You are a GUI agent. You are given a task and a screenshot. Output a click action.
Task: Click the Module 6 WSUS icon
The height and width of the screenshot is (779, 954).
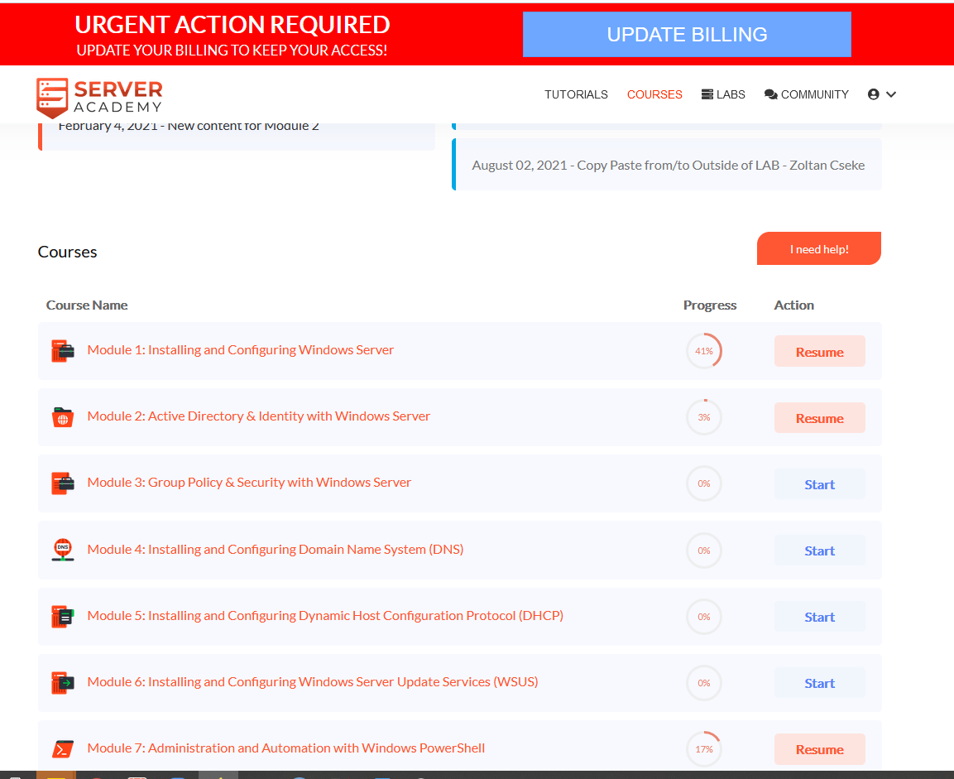pyautogui.click(x=63, y=682)
